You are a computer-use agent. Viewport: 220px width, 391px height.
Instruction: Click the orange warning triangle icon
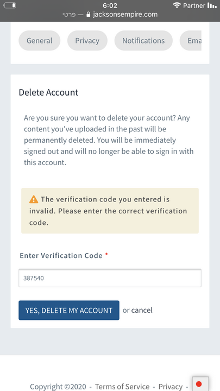[x=34, y=199]
